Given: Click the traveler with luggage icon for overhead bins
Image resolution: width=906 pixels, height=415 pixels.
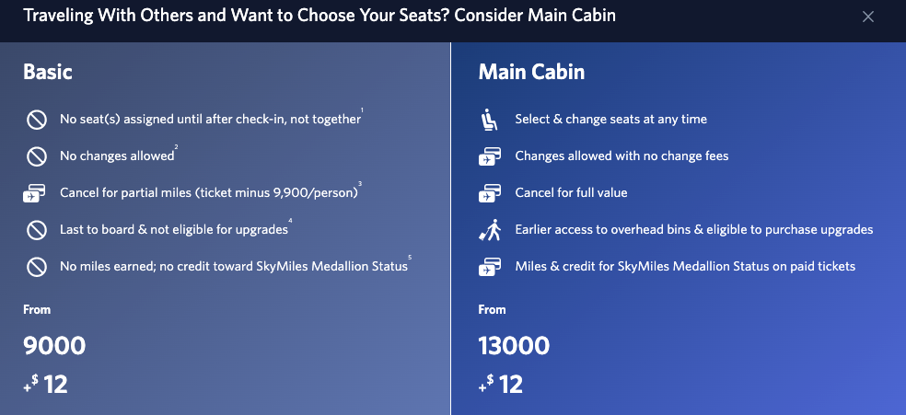Looking at the screenshot, I should pyautogui.click(x=490, y=230).
